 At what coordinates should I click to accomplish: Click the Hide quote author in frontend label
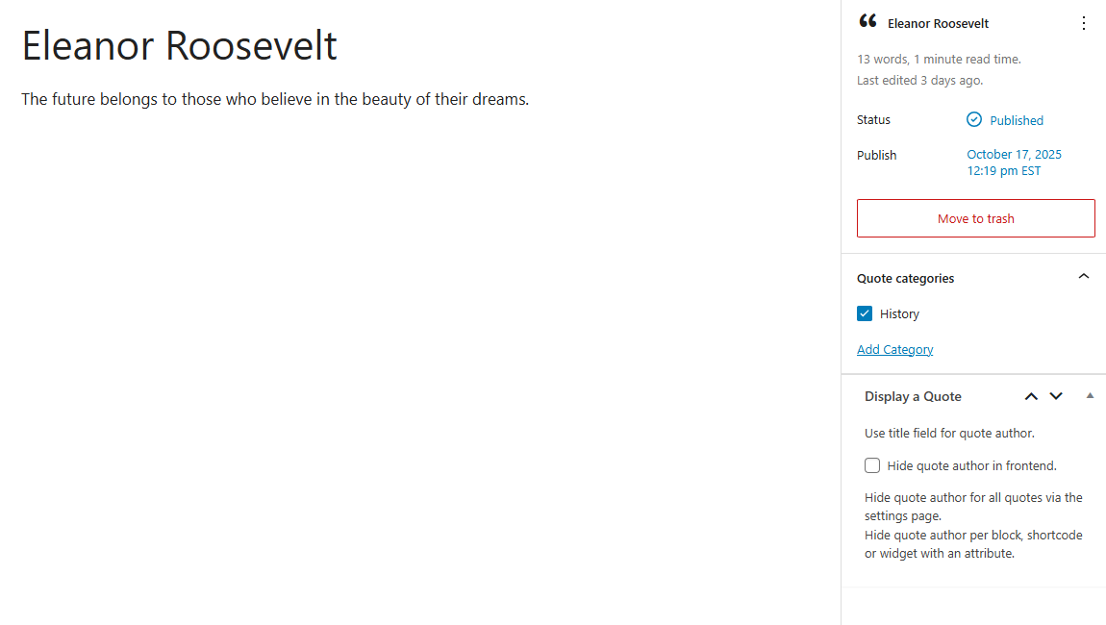pos(971,466)
